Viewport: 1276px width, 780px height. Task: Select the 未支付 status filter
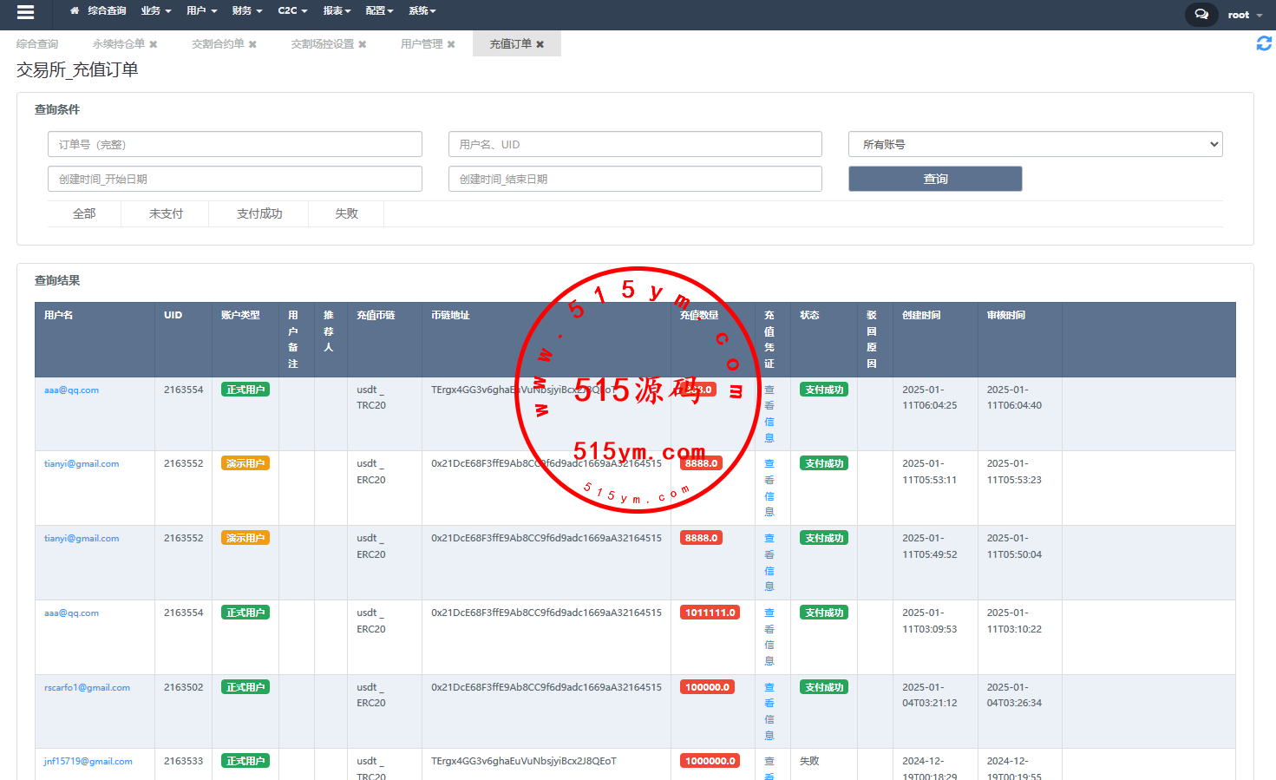click(x=166, y=213)
